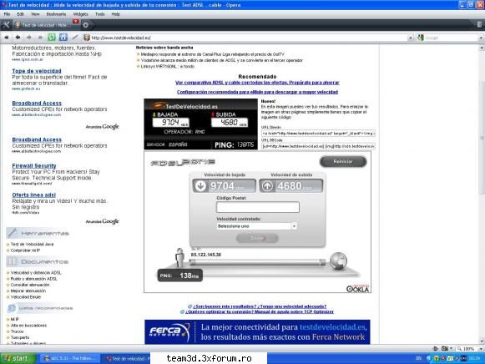
Task: Click the person figure icon
Action: click(179, 257)
